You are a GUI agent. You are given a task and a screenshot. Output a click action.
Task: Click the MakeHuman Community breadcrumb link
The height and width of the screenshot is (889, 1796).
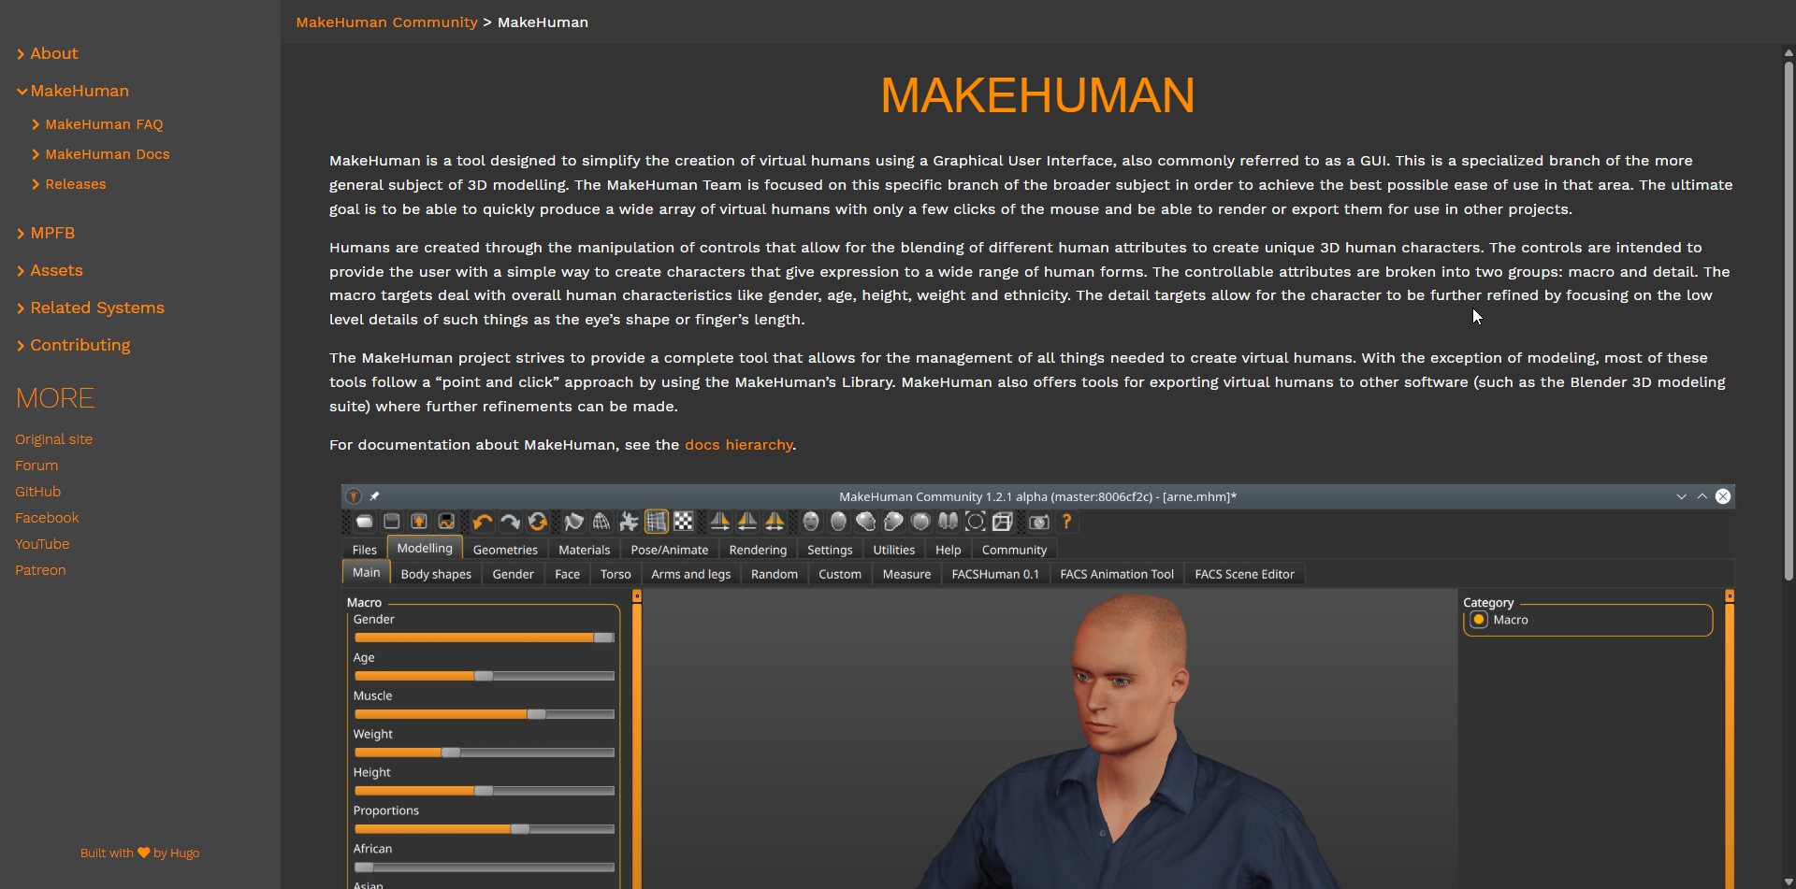point(387,22)
